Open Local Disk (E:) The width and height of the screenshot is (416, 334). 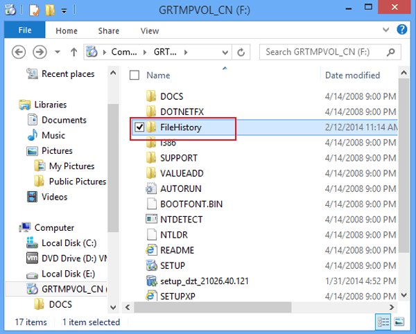[x=69, y=274]
